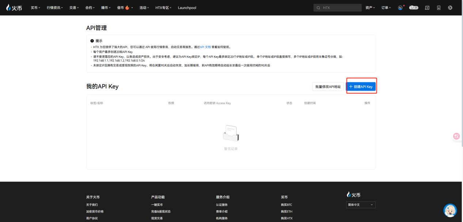
Task: Click the 操作 column header
Action: click(367, 103)
